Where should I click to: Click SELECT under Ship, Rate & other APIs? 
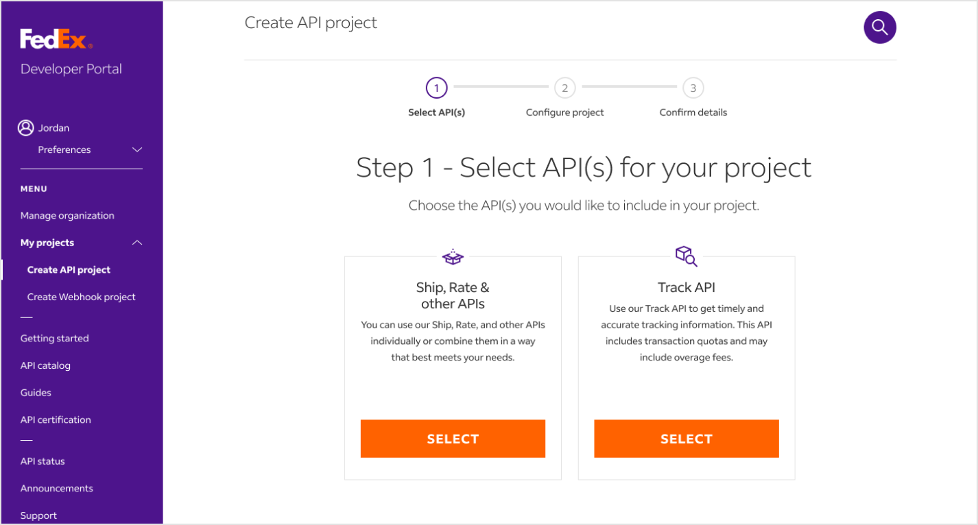[x=453, y=439]
